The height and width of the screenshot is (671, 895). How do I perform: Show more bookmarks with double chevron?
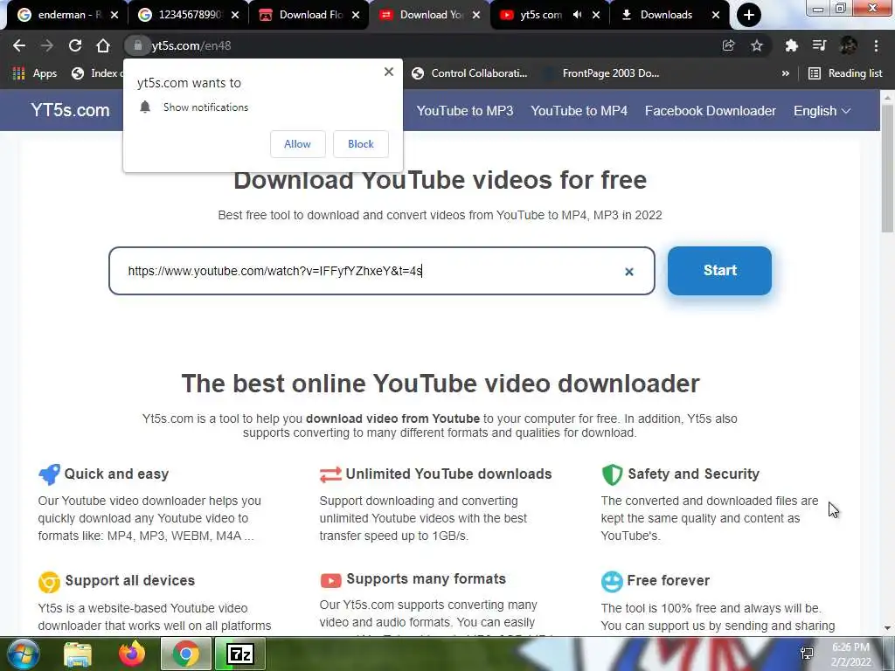[x=786, y=73]
